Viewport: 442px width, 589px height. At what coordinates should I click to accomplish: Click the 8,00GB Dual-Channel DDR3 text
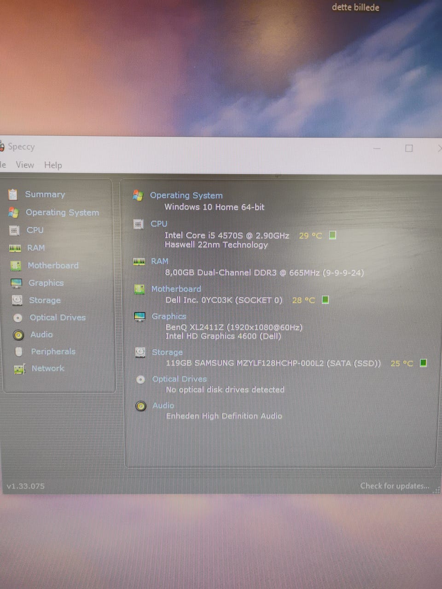264,272
